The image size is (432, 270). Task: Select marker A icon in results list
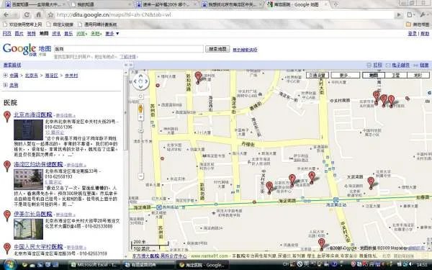click(7, 117)
